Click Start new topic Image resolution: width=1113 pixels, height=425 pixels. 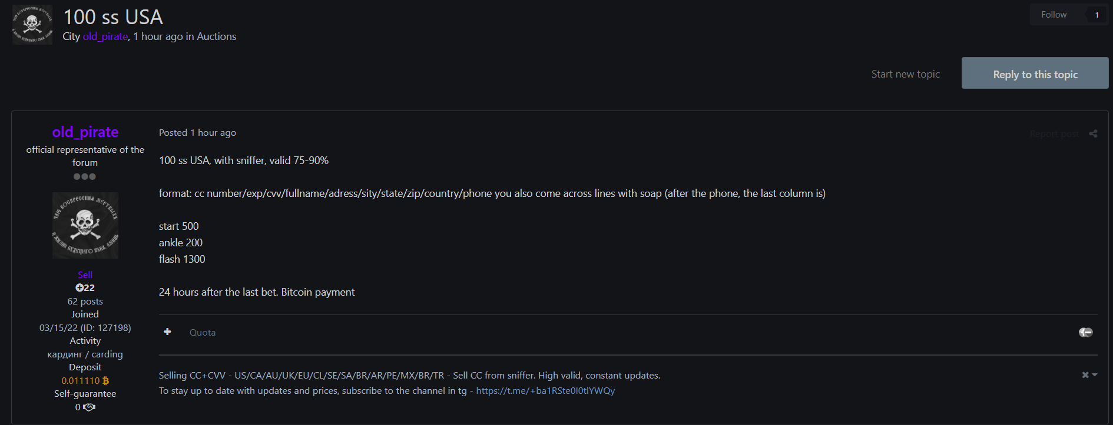click(x=905, y=74)
